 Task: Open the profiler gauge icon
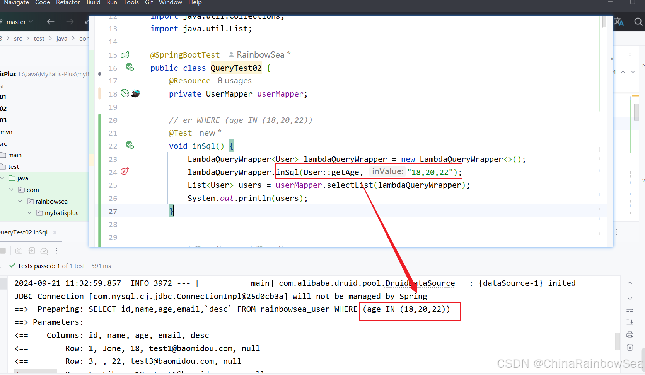pos(44,251)
